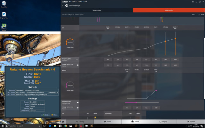Click the Radeon RX Vega GPU model row
Screen dimensions: 205x128
pos(32,95)
